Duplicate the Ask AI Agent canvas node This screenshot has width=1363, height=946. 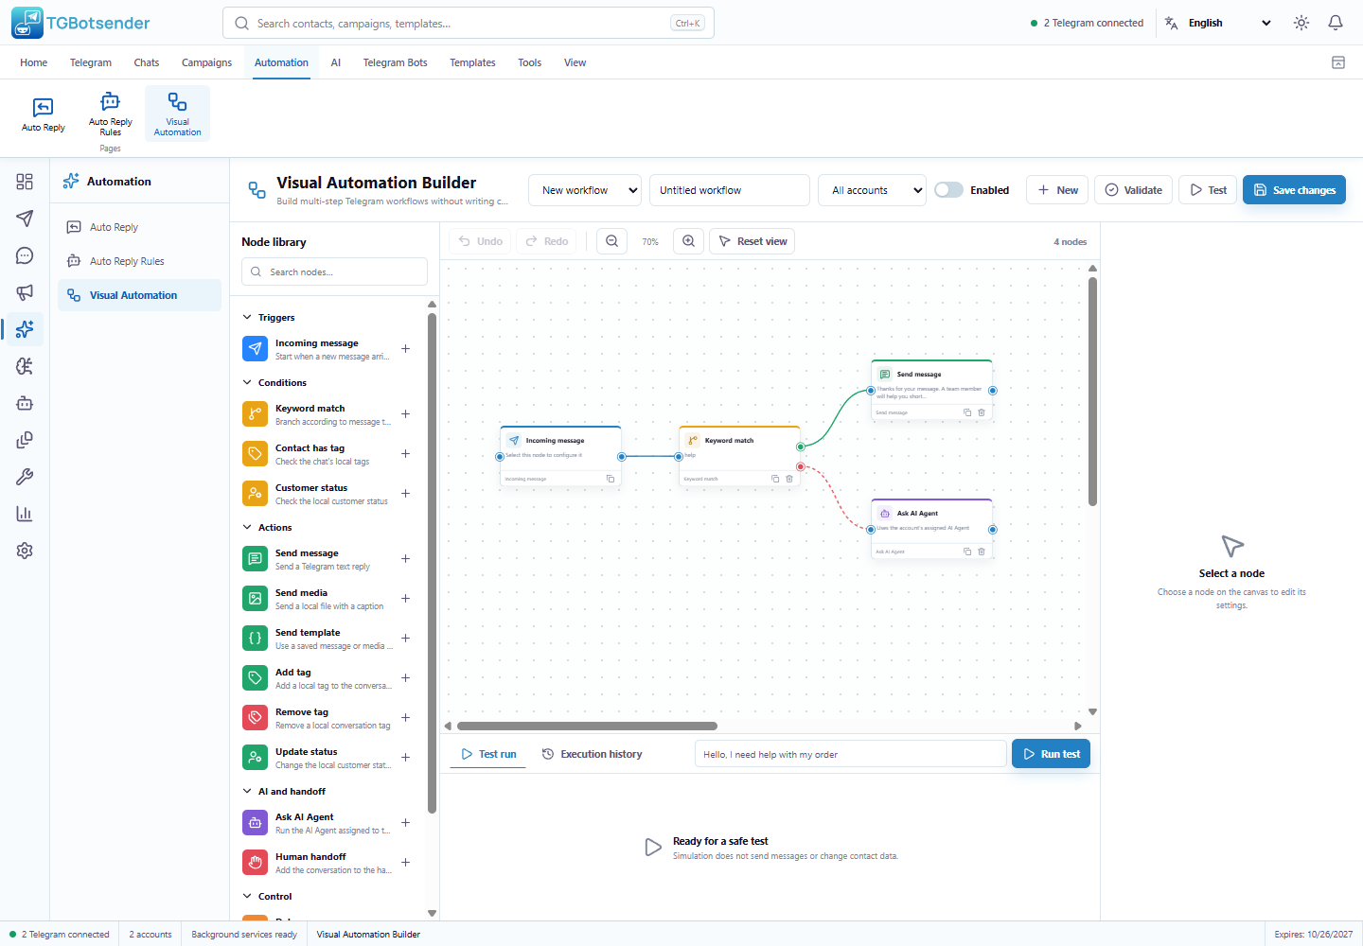[967, 552]
